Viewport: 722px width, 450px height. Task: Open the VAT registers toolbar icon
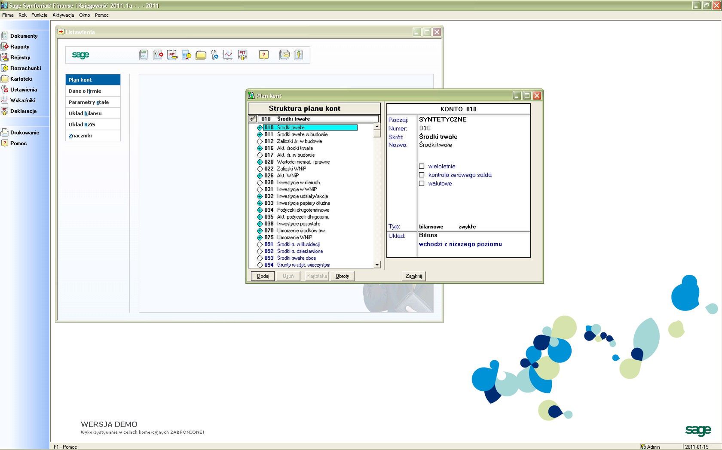(x=172, y=55)
